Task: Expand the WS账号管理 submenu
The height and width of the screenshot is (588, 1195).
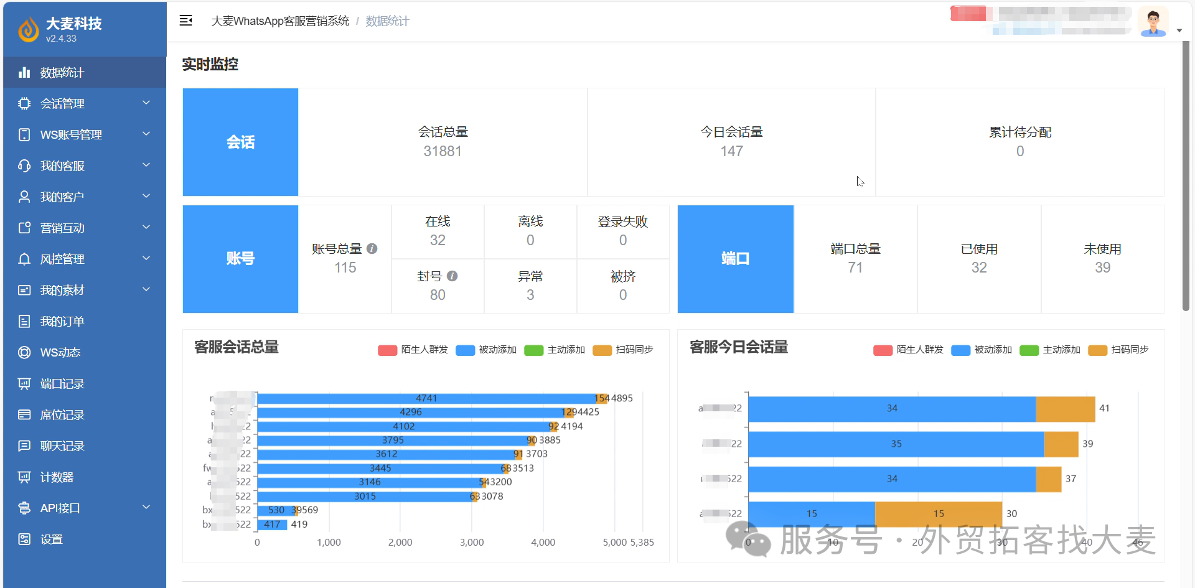Action: (x=85, y=134)
